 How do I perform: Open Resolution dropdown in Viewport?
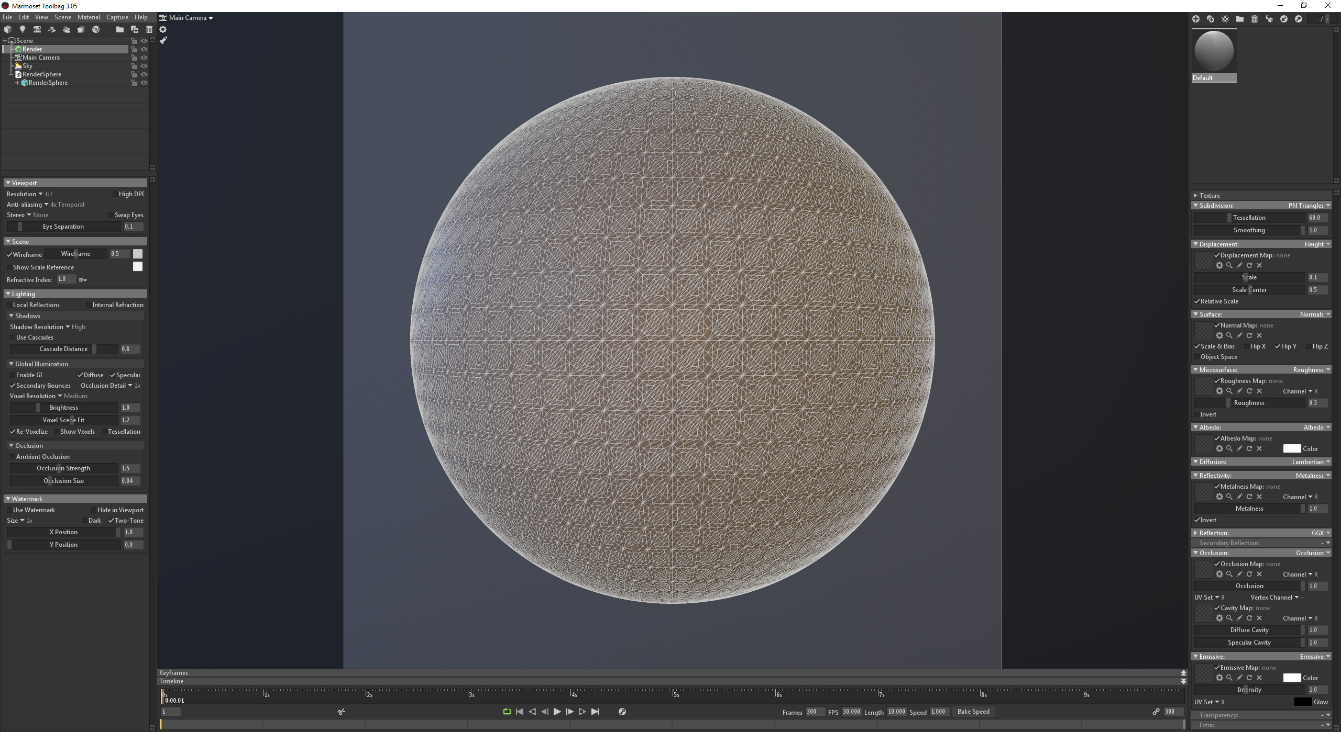pyautogui.click(x=25, y=194)
